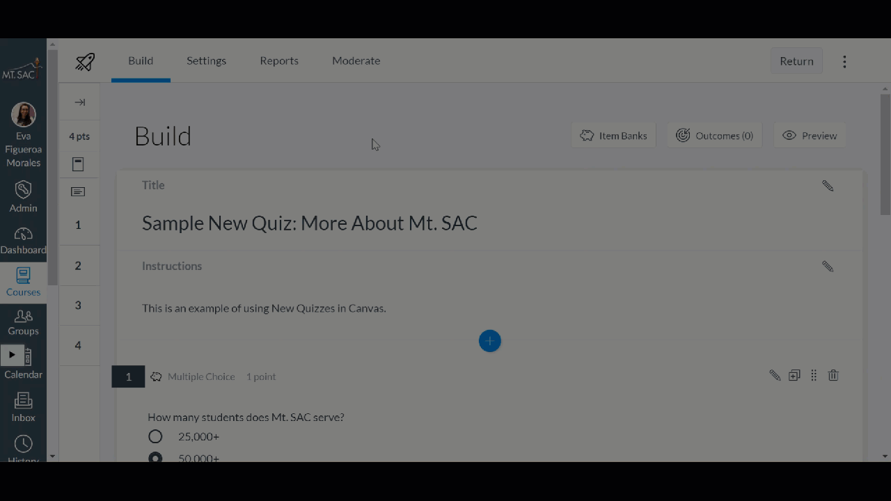891x501 pixels.
Task: Open Item Banks via the piggy bank icon
Action: (x=613, y=136)
